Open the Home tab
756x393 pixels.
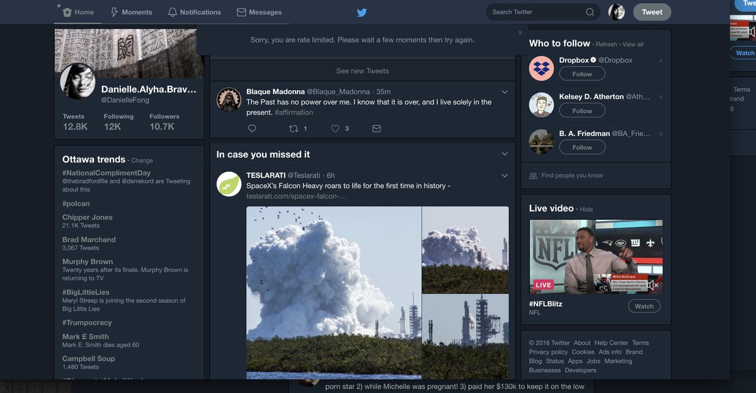(x=79, y=12)
